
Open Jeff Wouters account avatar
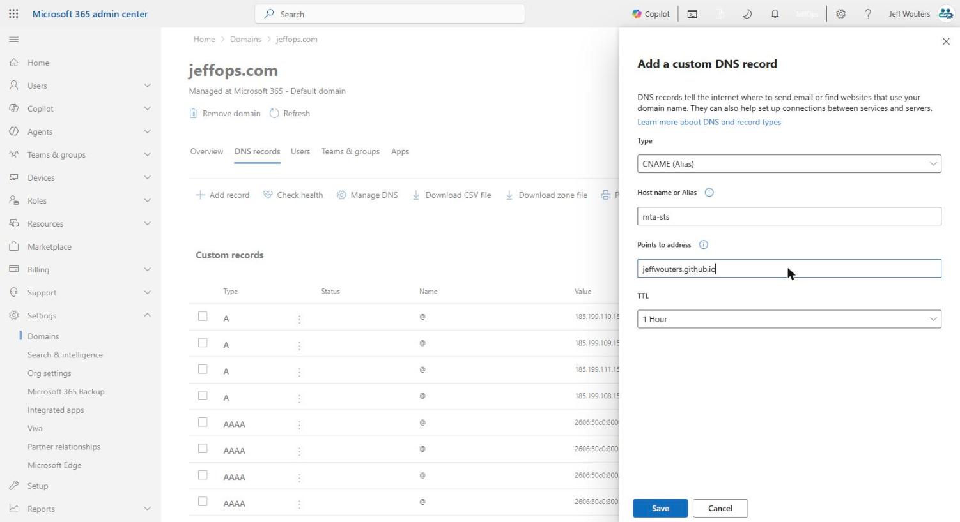[x=946, y=14]
